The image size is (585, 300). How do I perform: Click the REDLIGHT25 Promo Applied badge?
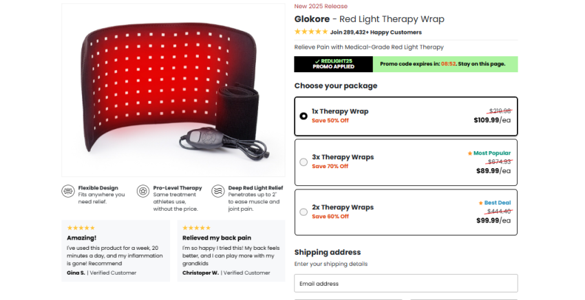pyautogui.click(x=333, y=65)
